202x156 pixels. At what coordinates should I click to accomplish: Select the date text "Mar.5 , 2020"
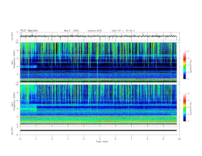(x=71, y=31)
